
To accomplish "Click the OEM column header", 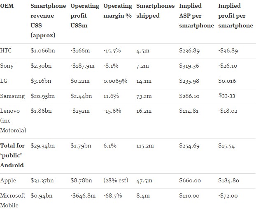I will tap(7, 6).
